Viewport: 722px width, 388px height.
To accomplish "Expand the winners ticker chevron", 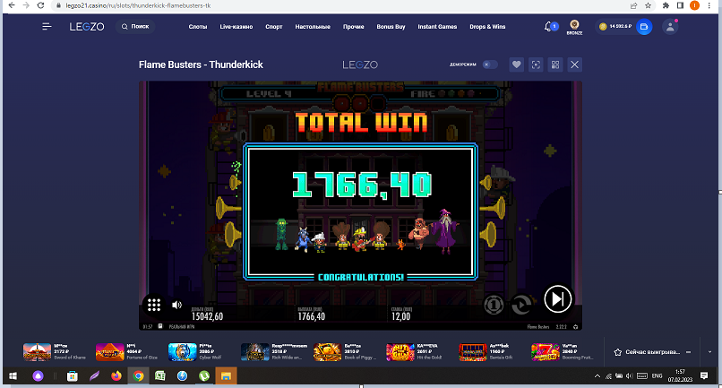I will pos(709,352).
